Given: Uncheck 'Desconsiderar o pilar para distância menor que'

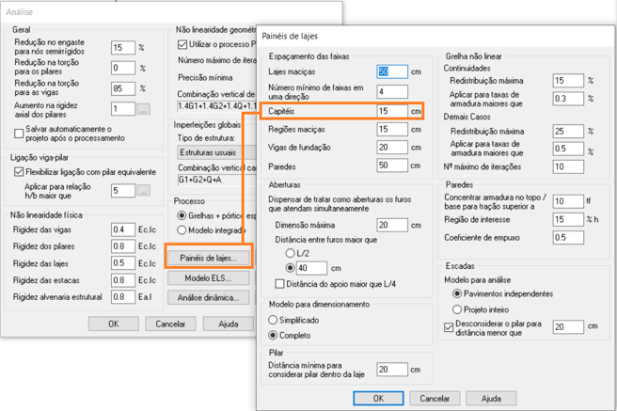Looking at the screenshot, I should click(448, 327).
